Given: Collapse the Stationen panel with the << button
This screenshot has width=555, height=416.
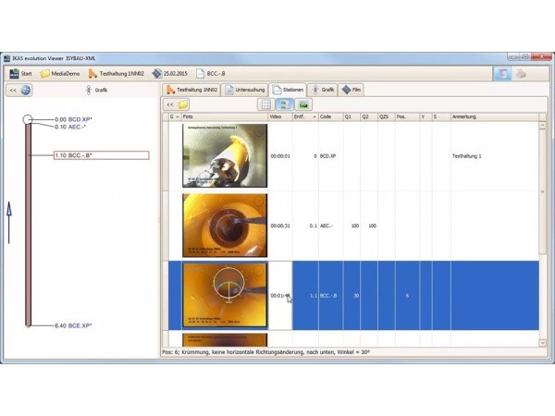Looking at the screenshot, I should tap(170, 104).
